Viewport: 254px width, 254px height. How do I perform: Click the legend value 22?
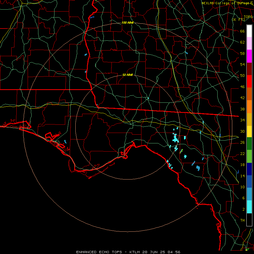click(242, 154)
